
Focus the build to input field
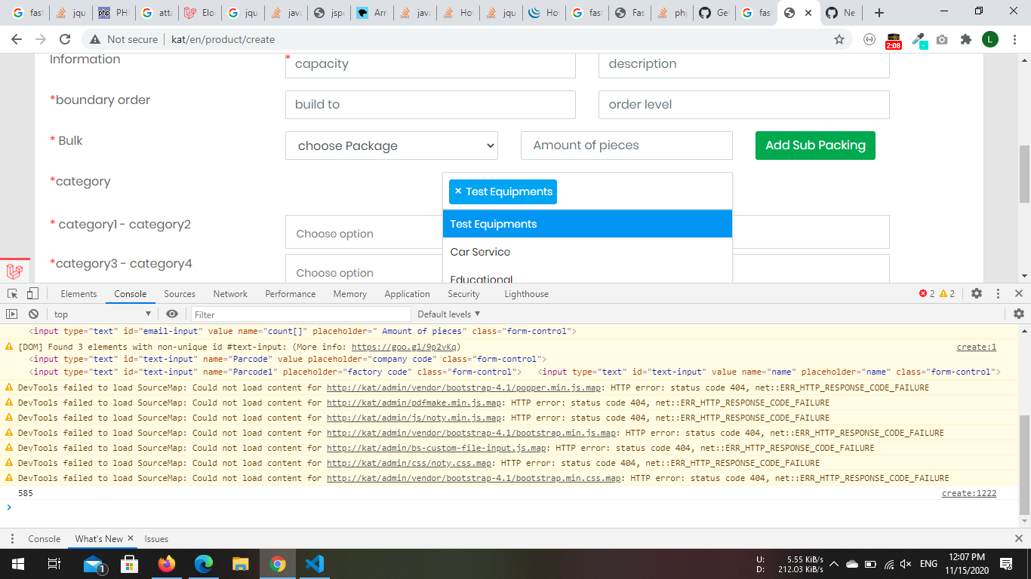click(430, 105)
